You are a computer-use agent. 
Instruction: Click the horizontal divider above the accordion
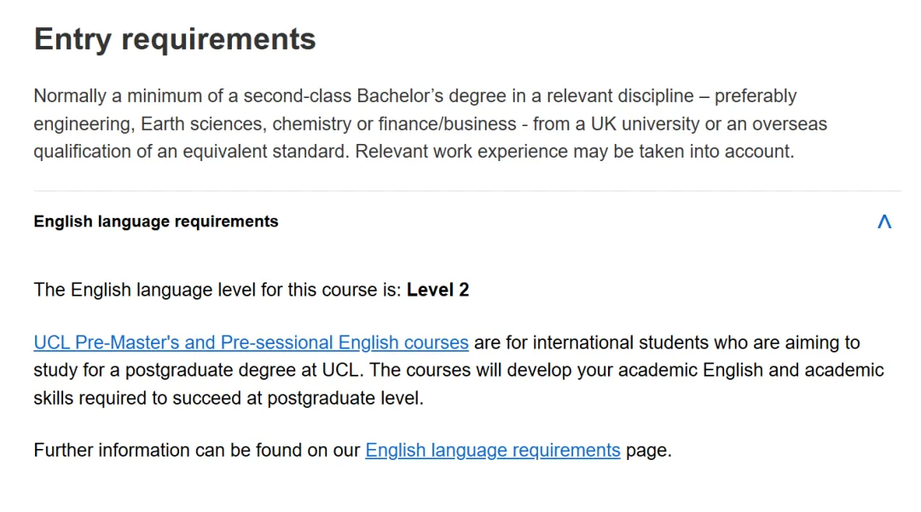(x=466, y=192)
